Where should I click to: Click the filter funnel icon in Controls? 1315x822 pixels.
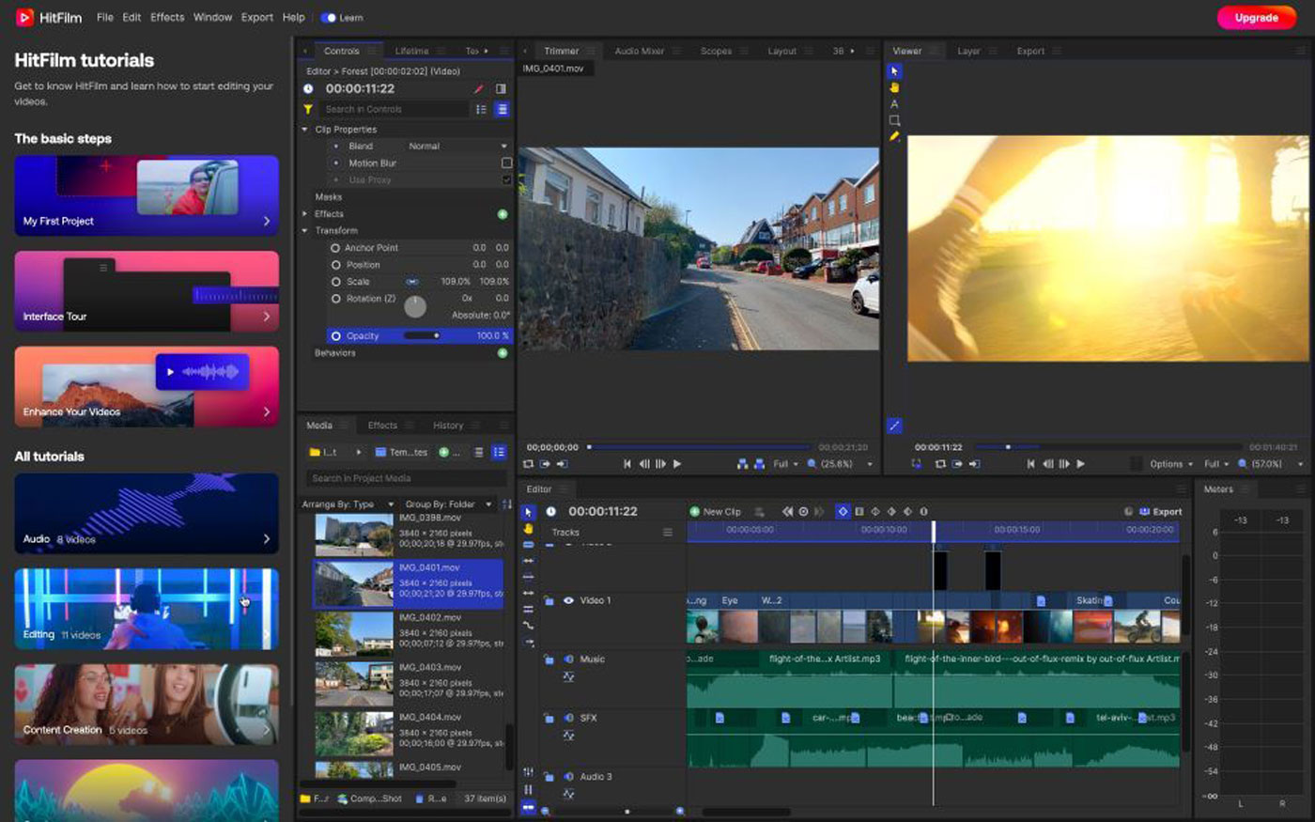[307, 110]
